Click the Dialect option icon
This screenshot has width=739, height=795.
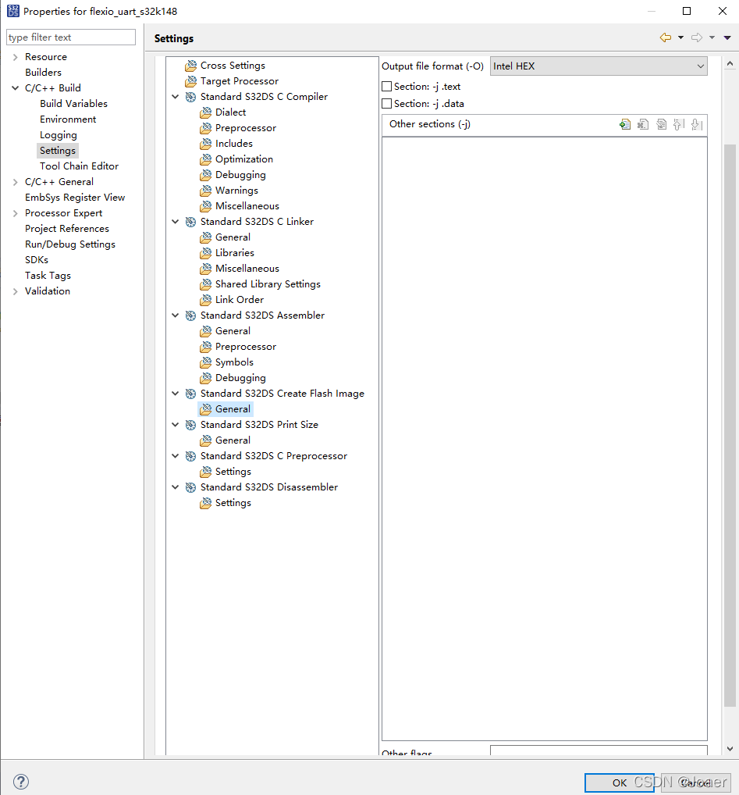(x=206, y=112)
